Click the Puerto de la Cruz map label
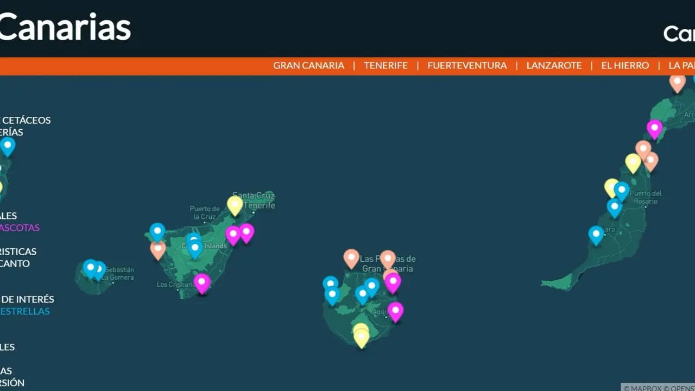 205,212
